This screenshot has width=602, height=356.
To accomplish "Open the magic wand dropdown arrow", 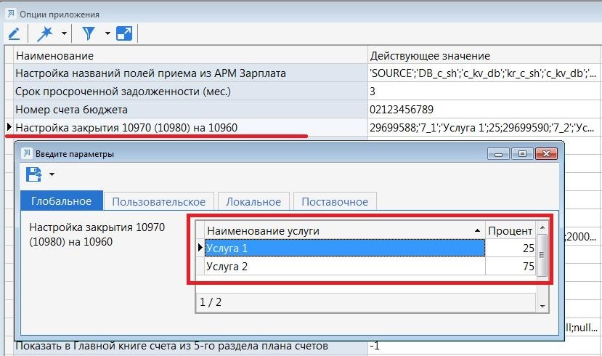I will click(64, 34).
